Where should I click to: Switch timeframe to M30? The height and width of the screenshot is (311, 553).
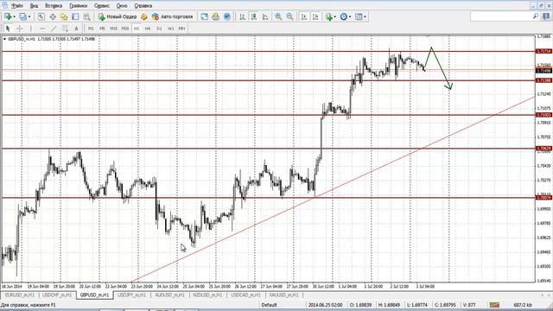124,29
